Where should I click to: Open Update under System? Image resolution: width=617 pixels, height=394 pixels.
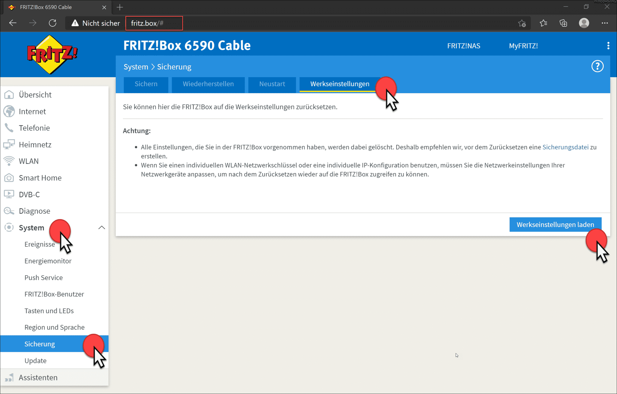pyautogui.click(x=35, y=361)
